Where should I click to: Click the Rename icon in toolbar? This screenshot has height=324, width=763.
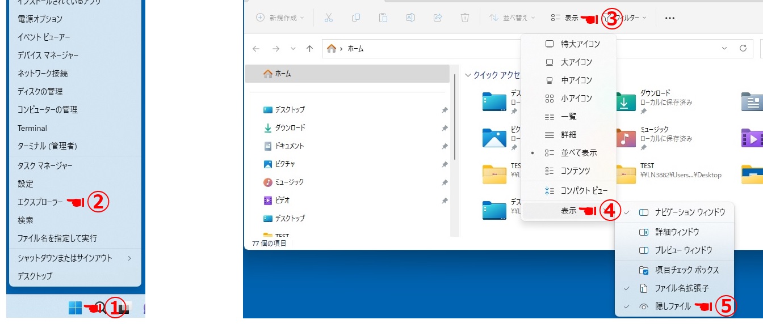[x=410, y=18]
